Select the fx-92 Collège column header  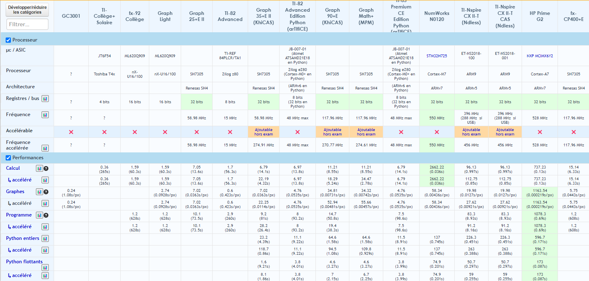click(x=135, y=16)
